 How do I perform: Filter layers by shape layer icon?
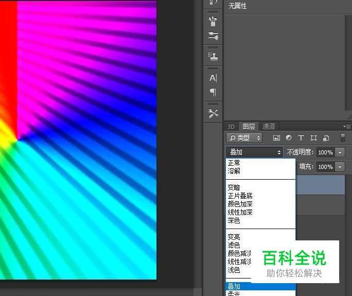click(313, 138)
